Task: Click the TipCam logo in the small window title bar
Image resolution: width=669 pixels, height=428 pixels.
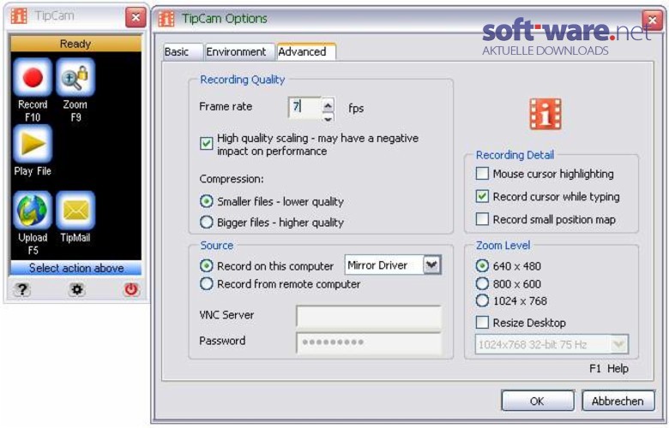Action: click(19, 15)
